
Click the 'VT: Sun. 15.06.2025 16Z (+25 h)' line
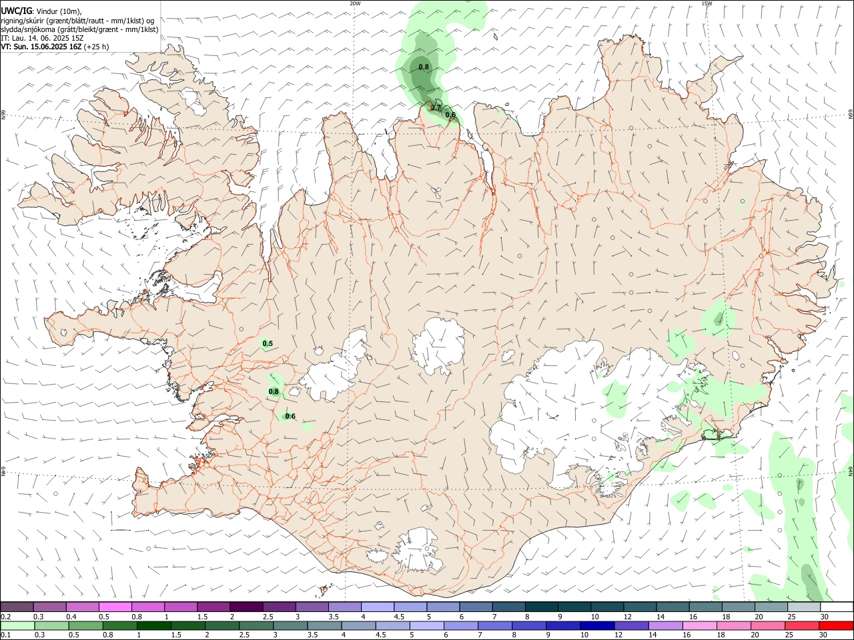[x=55, y=47]
